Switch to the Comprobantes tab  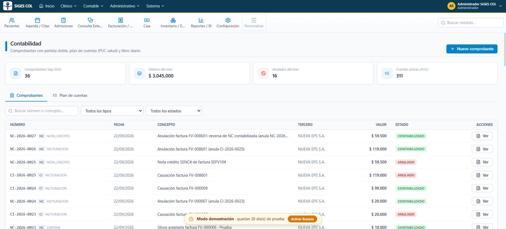point(26,96)
